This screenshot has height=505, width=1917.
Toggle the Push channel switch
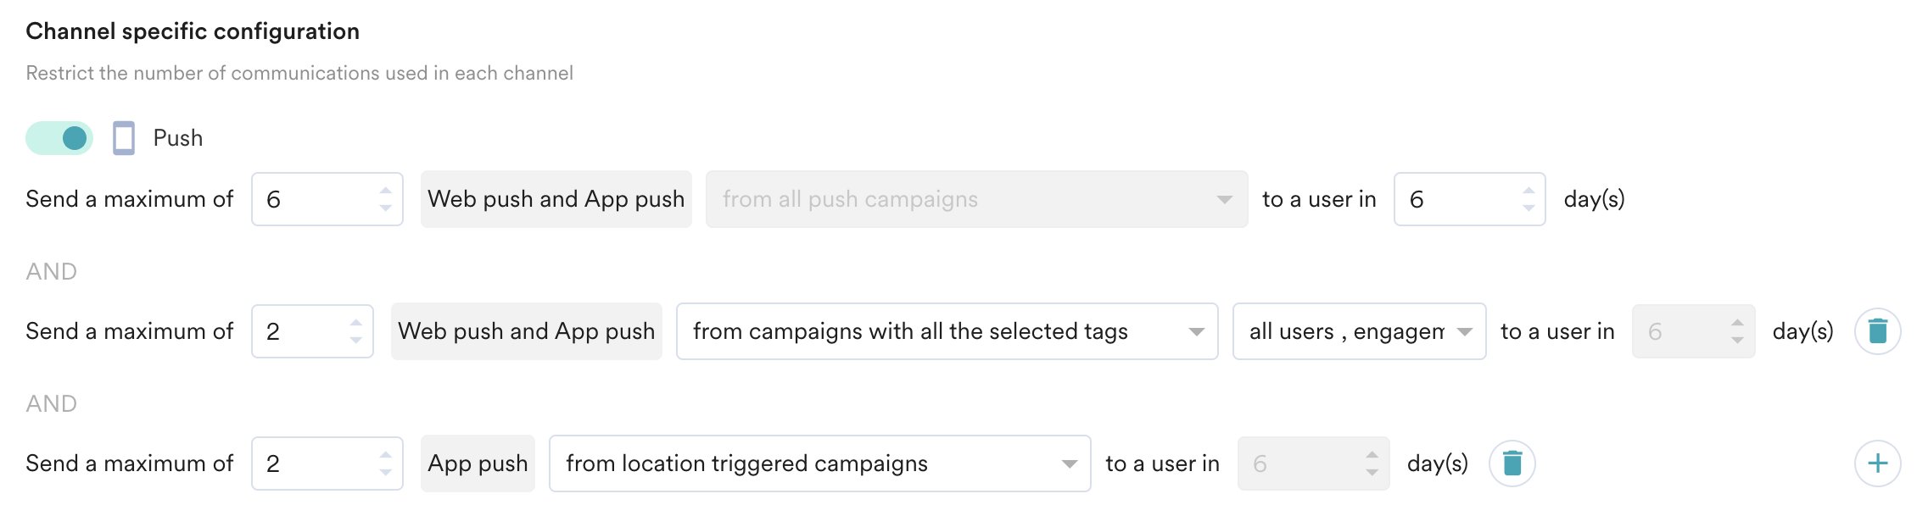(x=59, y=138)
